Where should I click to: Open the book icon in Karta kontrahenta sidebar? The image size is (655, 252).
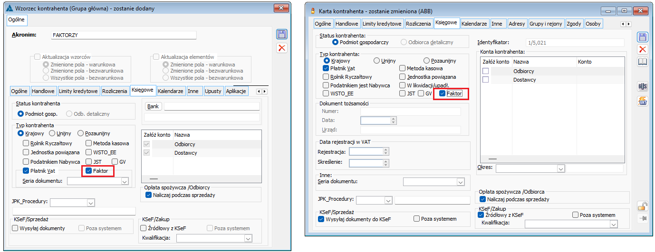point(643,62)
